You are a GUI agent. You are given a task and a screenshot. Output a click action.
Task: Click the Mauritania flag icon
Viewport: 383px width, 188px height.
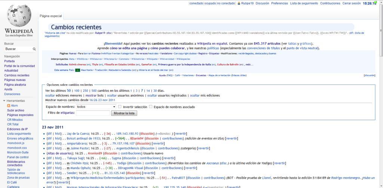click(78, 70)
